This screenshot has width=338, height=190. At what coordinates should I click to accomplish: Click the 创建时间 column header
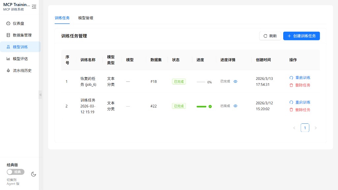coord(263,60)
